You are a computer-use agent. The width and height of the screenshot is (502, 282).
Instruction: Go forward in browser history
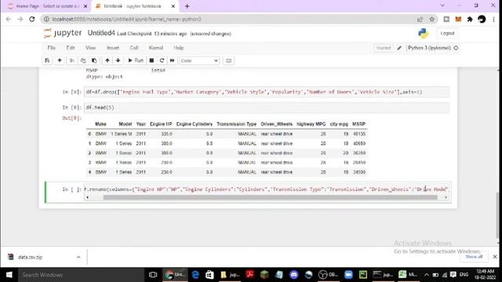20,19
